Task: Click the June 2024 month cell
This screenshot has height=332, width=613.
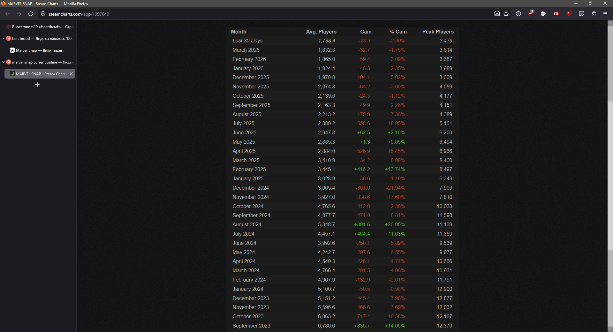Action: pyautogui.click(x=244, y=243)
